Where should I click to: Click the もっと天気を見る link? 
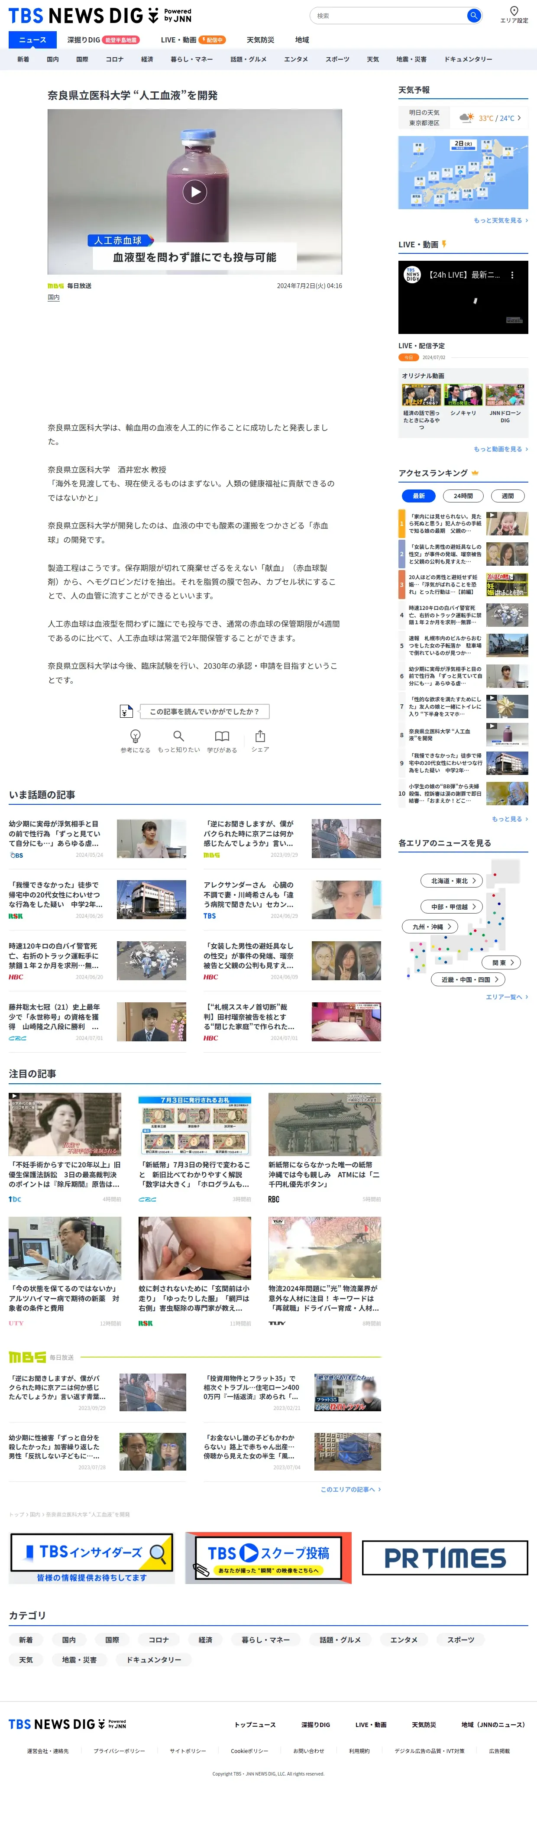[x=501, y=221]
